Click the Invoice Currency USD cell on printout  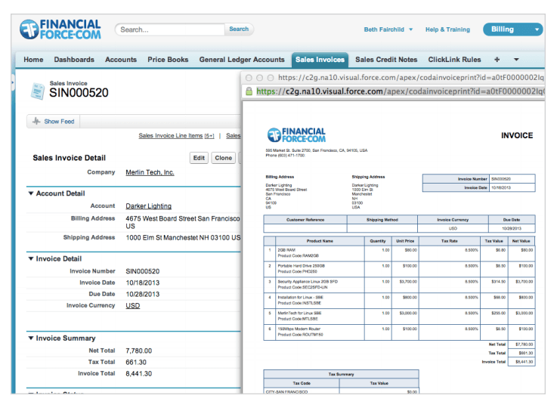(x=453, y=228)
